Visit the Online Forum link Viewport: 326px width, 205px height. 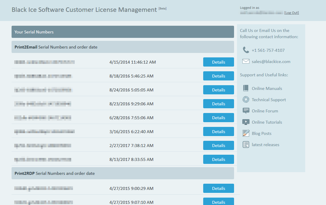265,111
